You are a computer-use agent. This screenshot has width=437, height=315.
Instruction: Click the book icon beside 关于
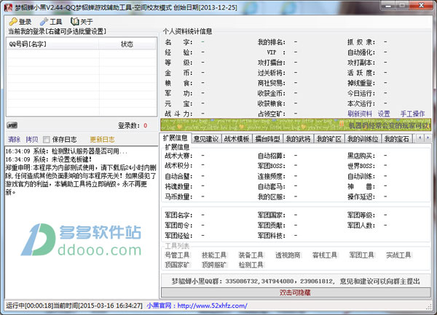click(x=75, y=21)
